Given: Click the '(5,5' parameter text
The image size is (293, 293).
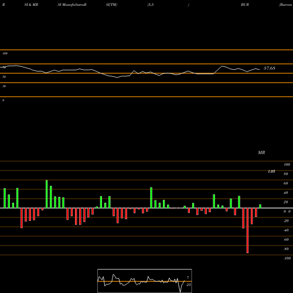Looking at the screenshot, I should [x=151, y=5].
